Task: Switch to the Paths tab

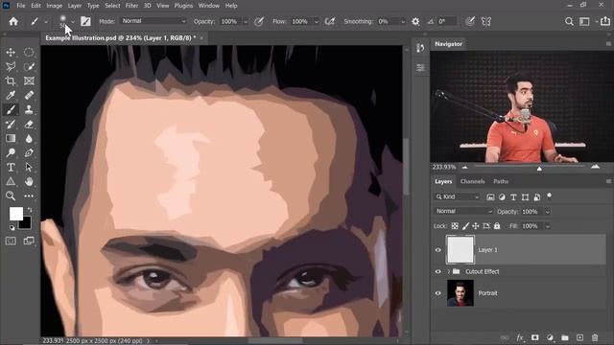Action: pos(501,181)
